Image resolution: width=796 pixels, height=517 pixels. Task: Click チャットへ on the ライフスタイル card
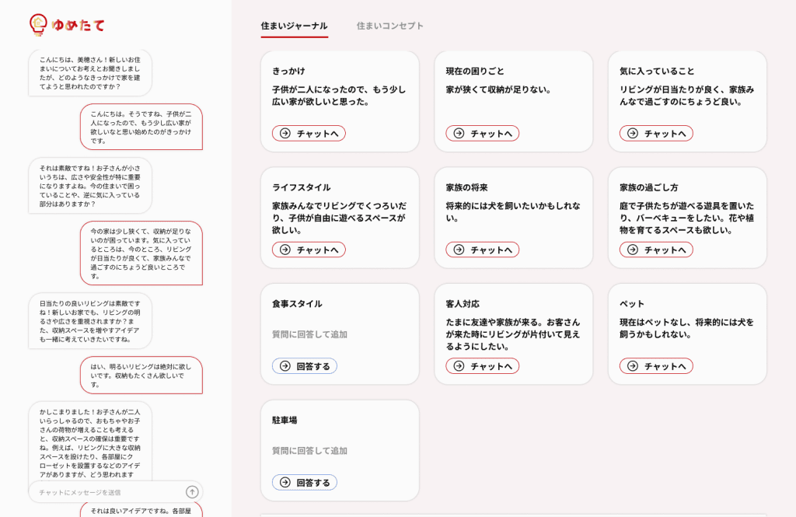pos(307,250)
